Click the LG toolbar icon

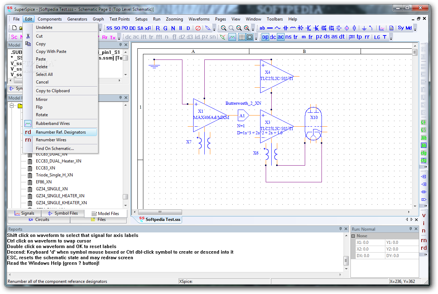pos(377,37)
